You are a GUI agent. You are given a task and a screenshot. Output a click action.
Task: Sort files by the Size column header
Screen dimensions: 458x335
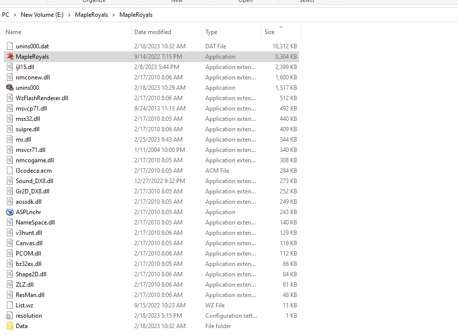269,32
